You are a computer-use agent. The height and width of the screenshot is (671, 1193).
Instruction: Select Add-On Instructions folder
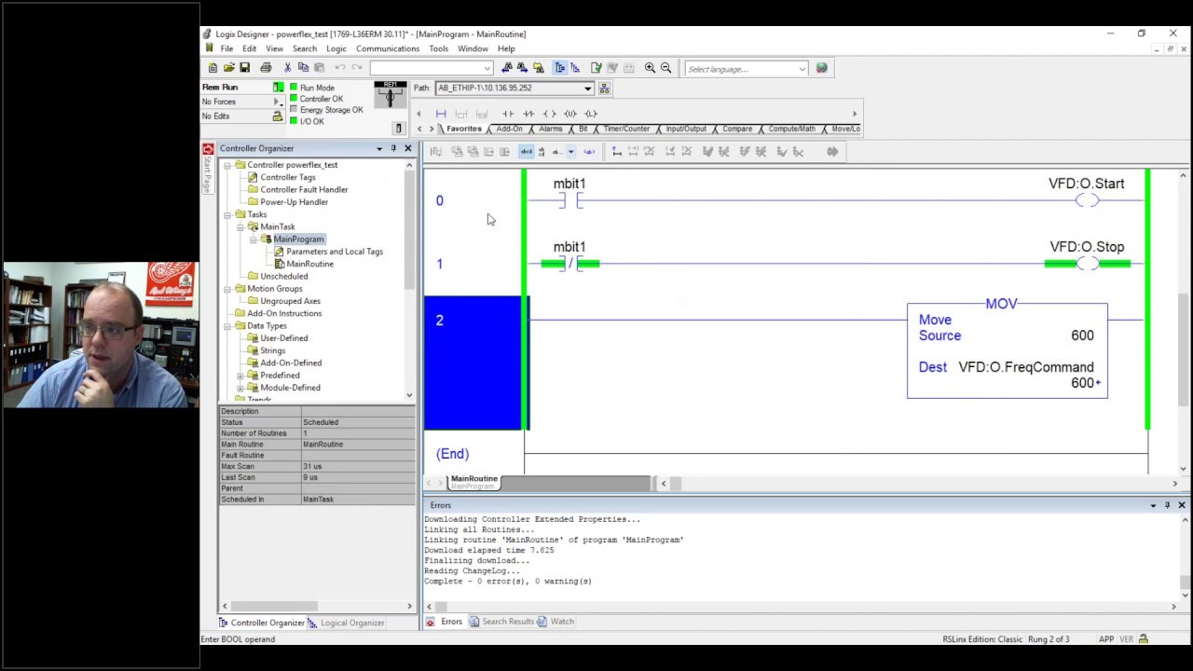point(285,313)
